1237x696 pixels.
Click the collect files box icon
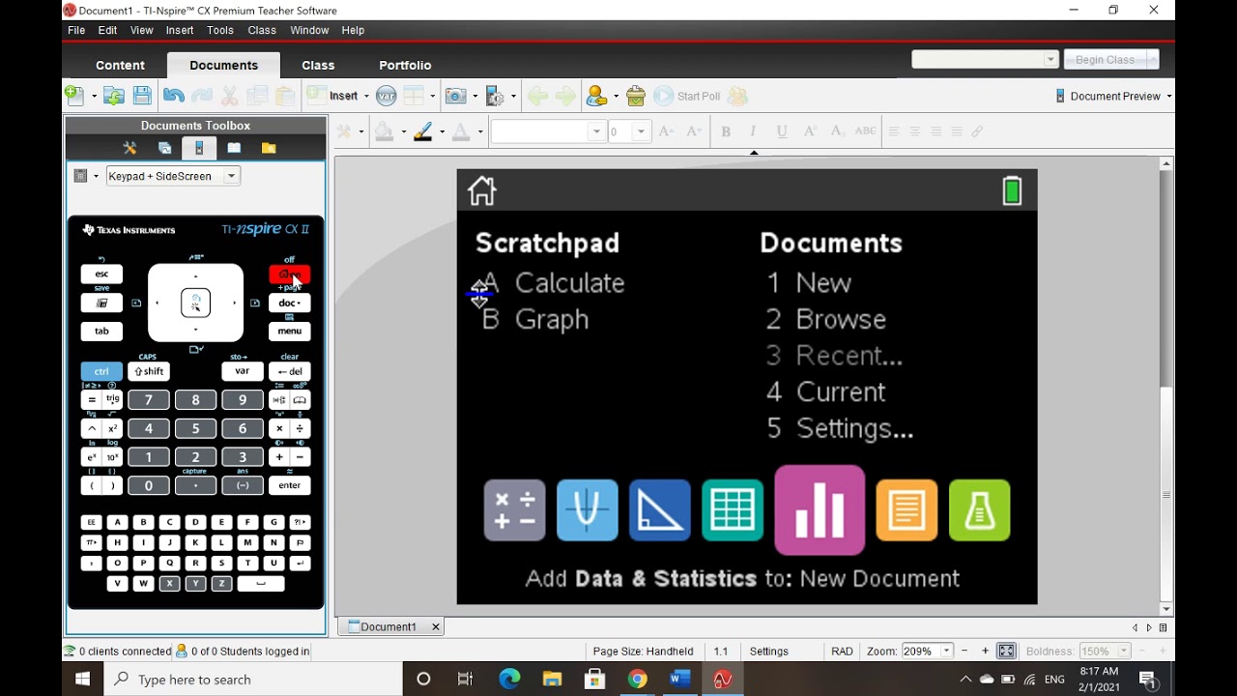[x=635, y=96]
